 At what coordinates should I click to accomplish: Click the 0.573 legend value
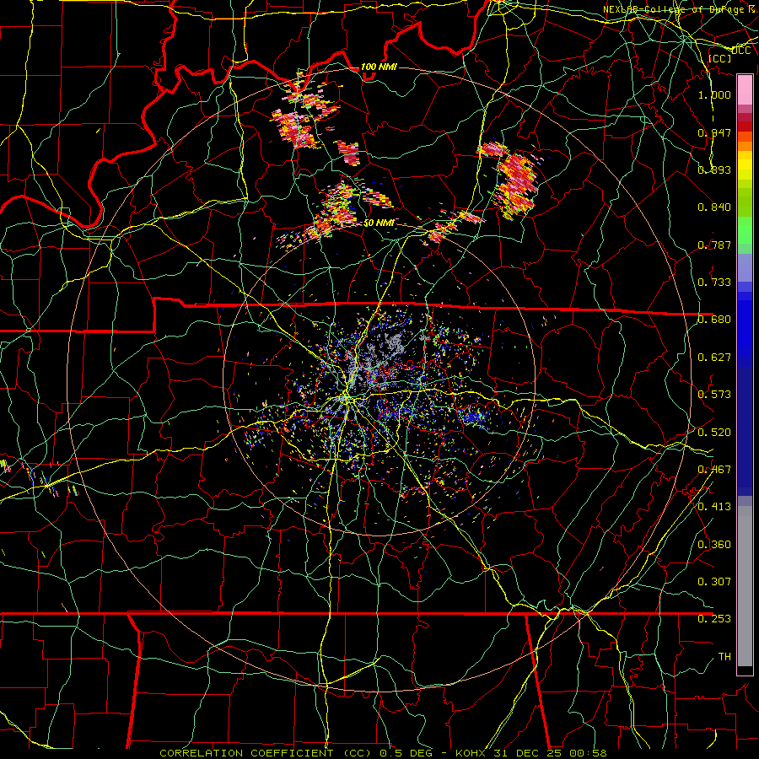pos(714,395)
